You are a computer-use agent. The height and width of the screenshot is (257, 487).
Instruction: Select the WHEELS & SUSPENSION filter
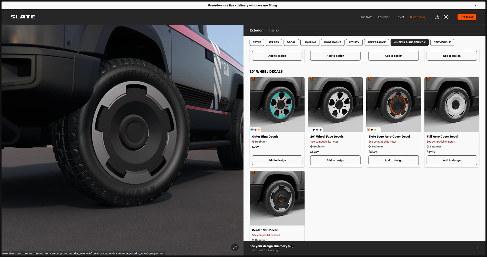[409, 42]
